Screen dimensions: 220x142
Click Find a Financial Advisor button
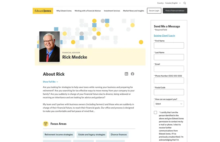pyautogui.click(x=175, y=11)
